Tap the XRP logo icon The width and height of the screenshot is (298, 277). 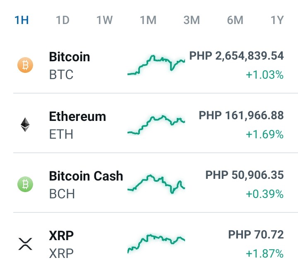pyautogui.click(x=25, y=244)
